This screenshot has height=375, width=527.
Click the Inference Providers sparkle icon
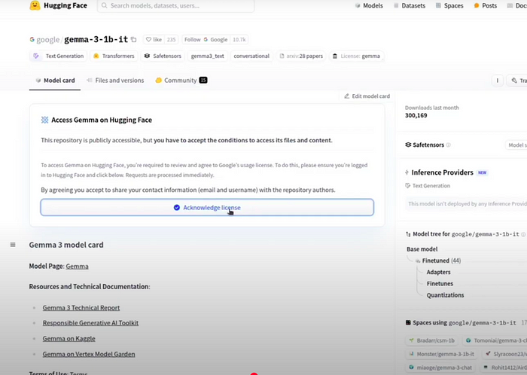pos(407,172)
